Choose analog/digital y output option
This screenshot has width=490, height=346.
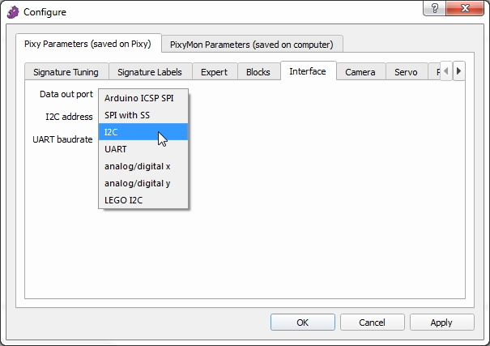click(137, 183)
